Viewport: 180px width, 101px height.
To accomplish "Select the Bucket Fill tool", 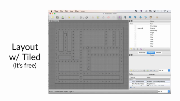I will 103,17.
